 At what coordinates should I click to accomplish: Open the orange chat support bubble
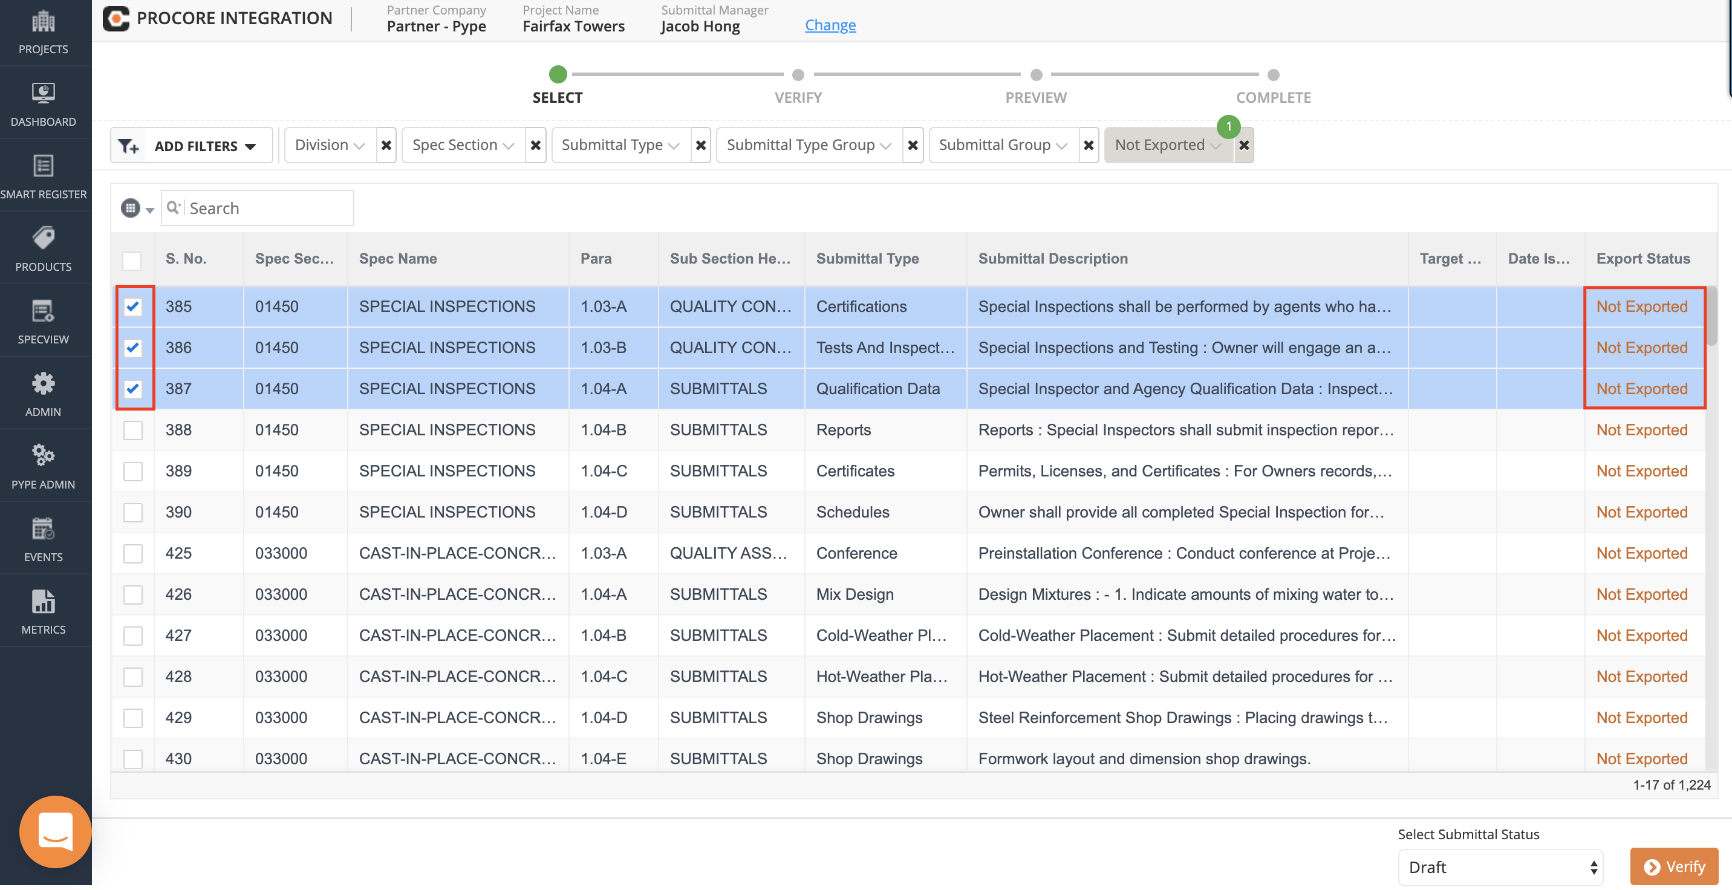pos(55,831)
